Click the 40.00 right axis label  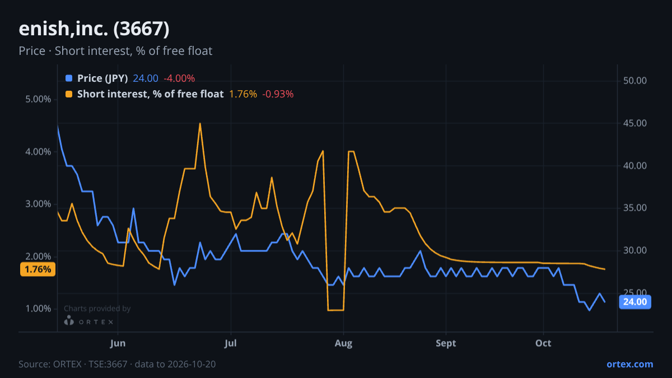point(635,166)
